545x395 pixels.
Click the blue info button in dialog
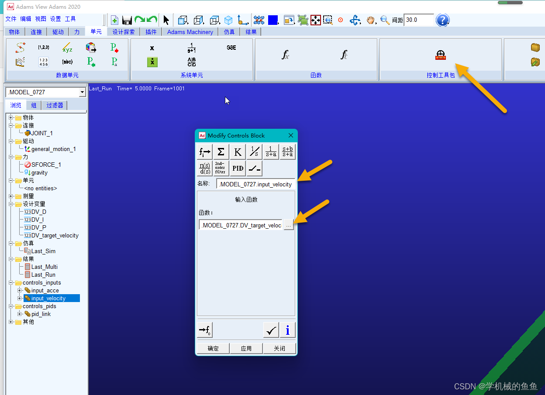coord(287,330)
